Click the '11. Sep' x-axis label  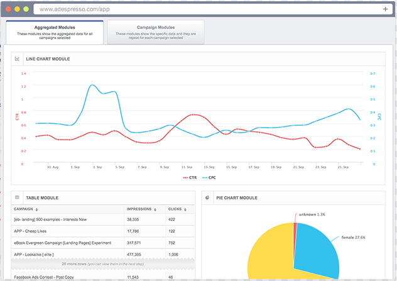point(187,167)
